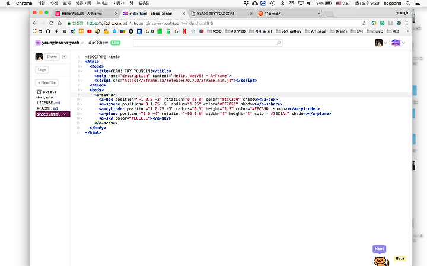
Task: Open the project avatar beside Share
Action: coord(39,57)
